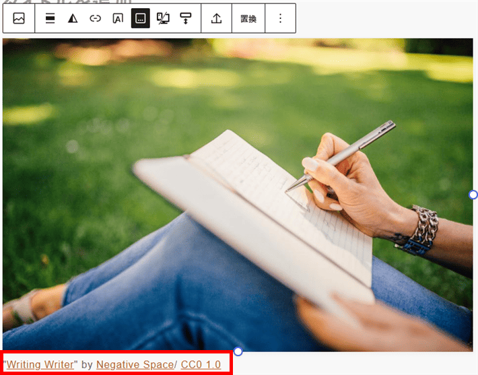
Task: Click the 置換 replace button
Action: tap(248, 19)
